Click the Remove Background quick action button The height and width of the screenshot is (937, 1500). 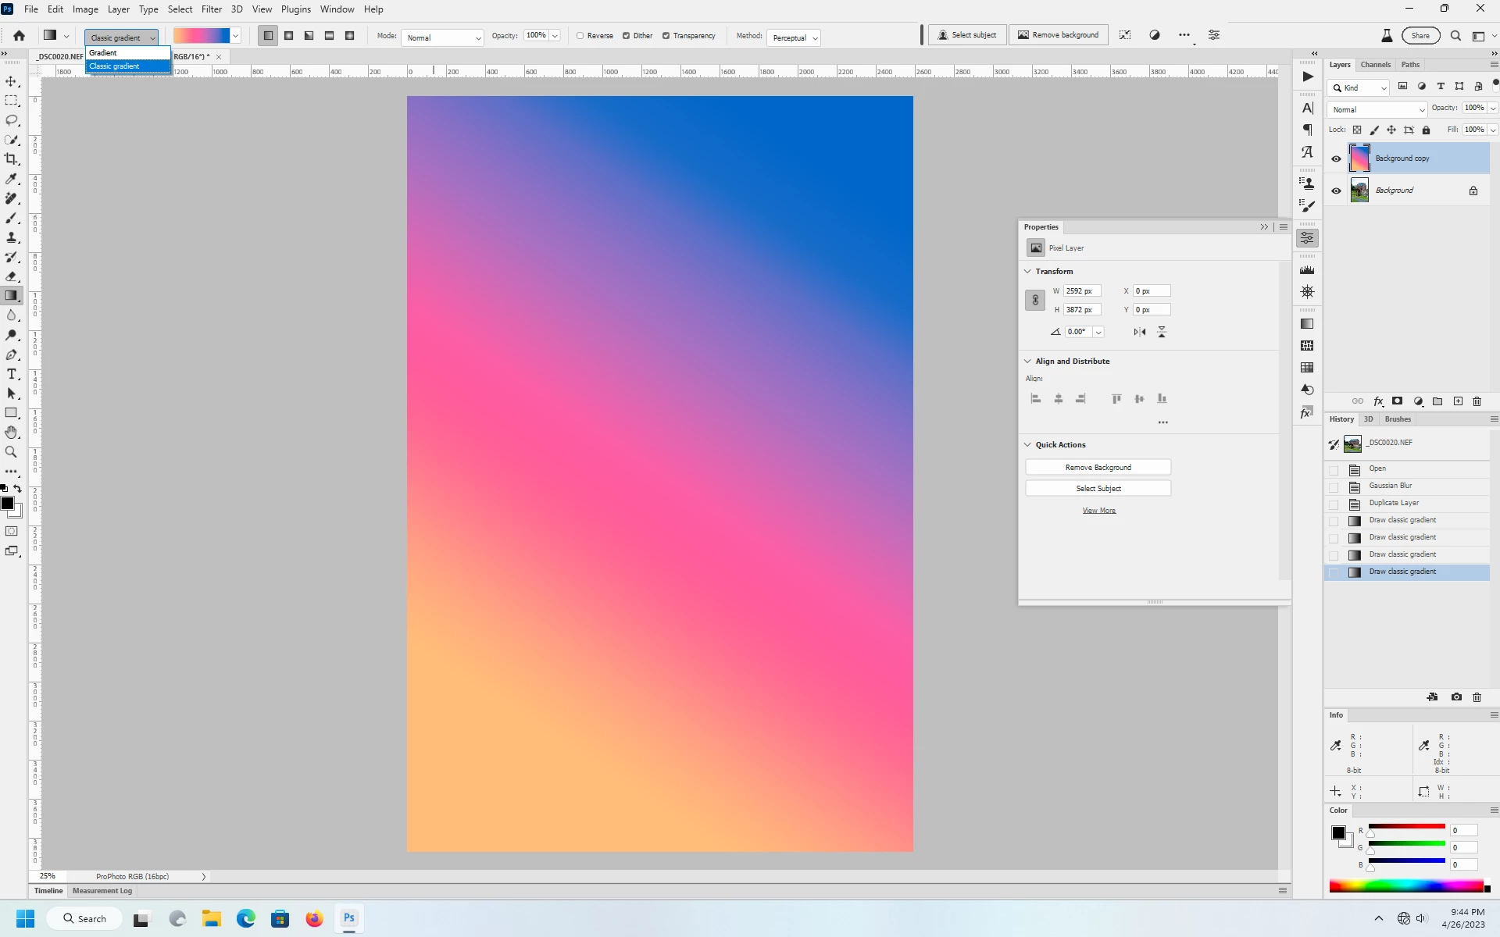click(1098, 467)
